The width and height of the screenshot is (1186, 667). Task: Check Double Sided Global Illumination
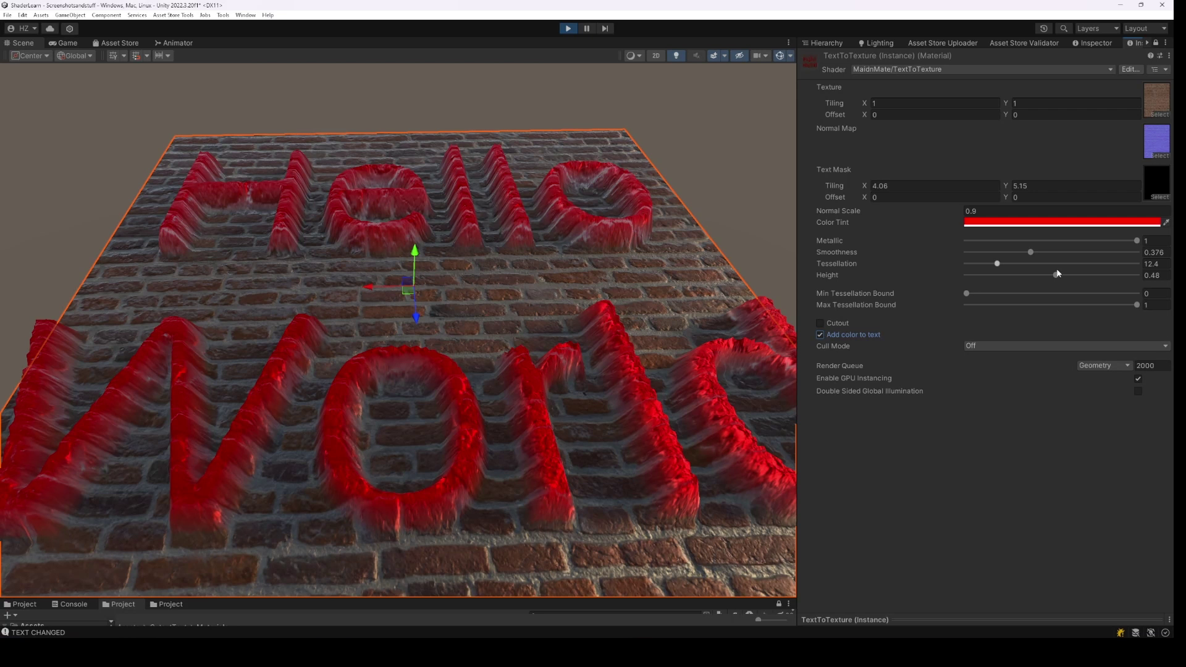point(1138,392)
